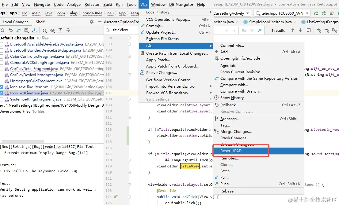Uncheck icon_text_line_item.xml checkbox
The height and width of the screenshot is (205, 339).
[1, 87]
